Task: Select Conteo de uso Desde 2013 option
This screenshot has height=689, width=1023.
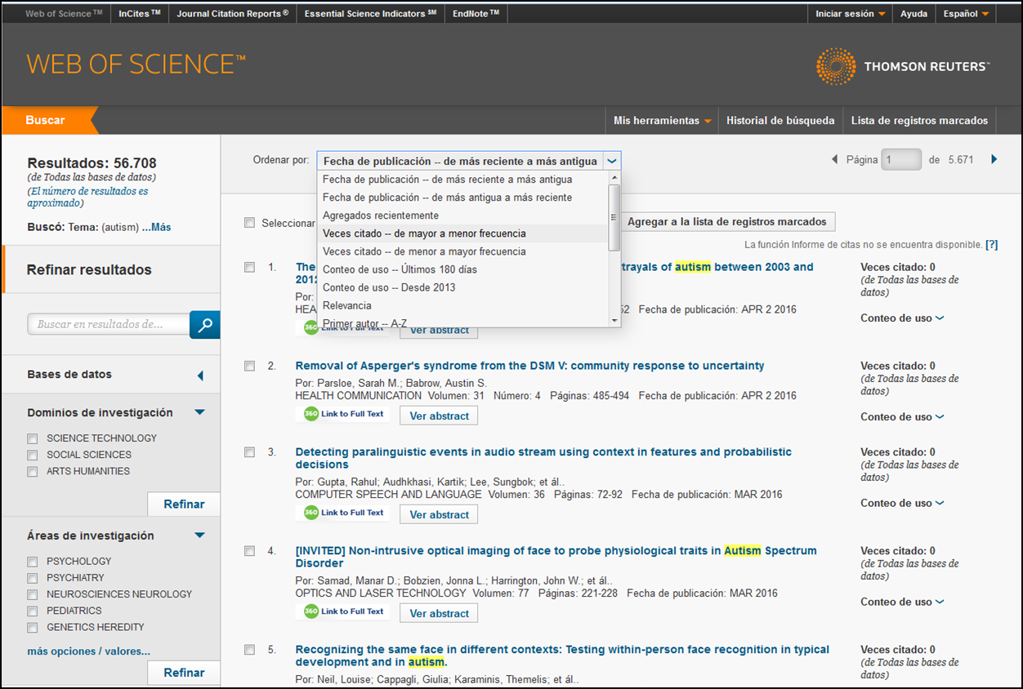Action: pyautogui.click(x=464, y=287)
